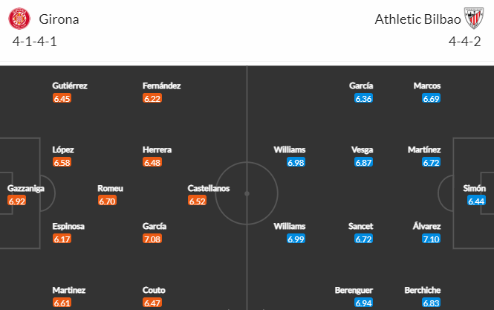
Task: Select player Fernández on the pitch
Action: tap(162, 85)
